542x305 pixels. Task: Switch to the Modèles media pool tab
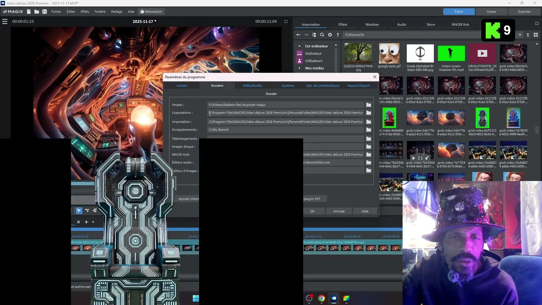pyautogui.click(x=372, y=25)
